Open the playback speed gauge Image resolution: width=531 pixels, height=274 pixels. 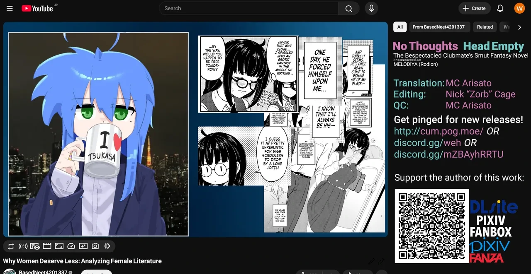click(x=71, y=246)
